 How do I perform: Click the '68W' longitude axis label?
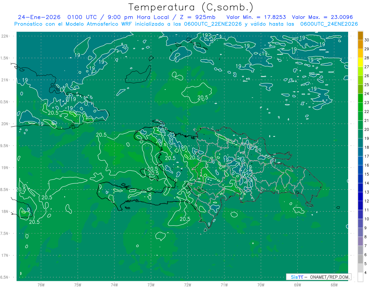point(334,285)
